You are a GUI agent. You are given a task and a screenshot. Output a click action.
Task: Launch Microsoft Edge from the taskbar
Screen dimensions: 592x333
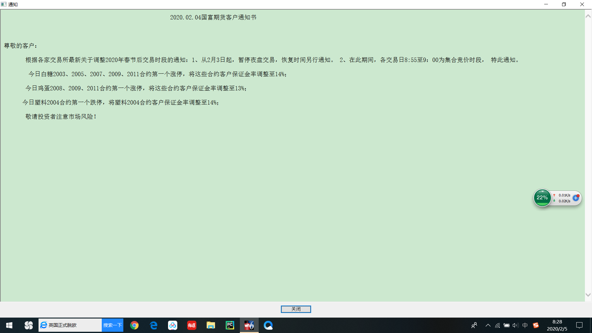coord(154,325)
